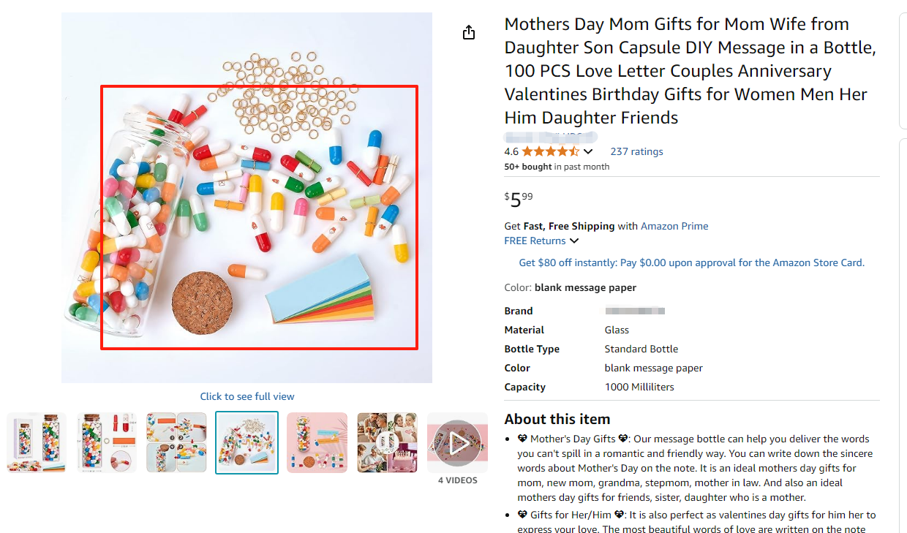Select the first boxed bottle thumbnail
The width and height of the screenshot is (907, 533).
pos(37,442)
